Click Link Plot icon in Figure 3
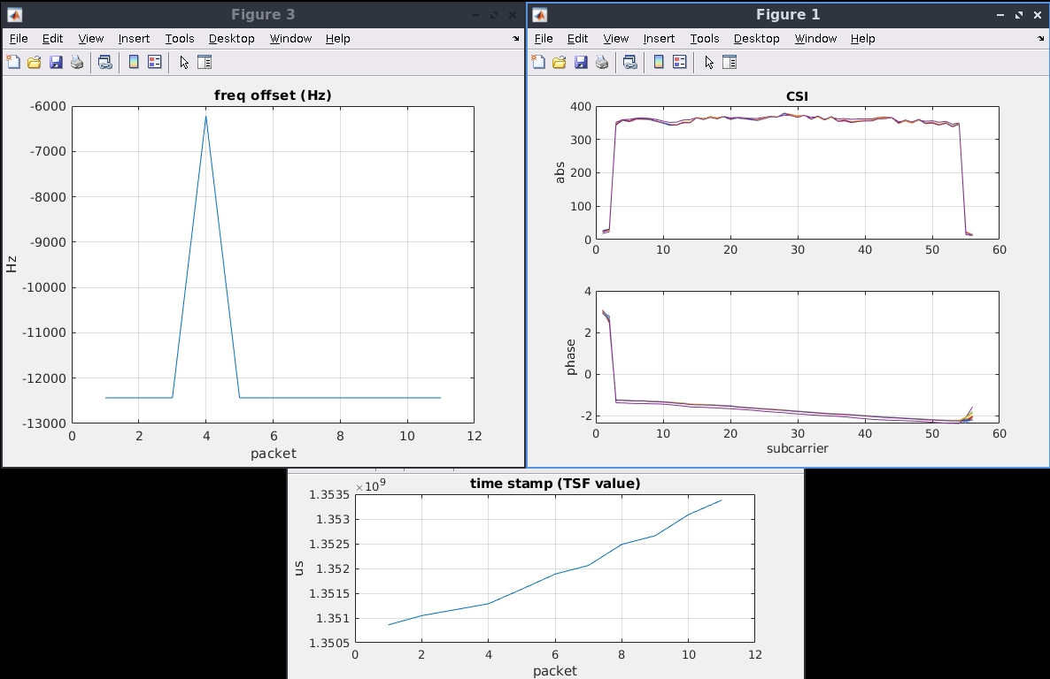Screen dimensions: 1050x679 click(105, 62)
